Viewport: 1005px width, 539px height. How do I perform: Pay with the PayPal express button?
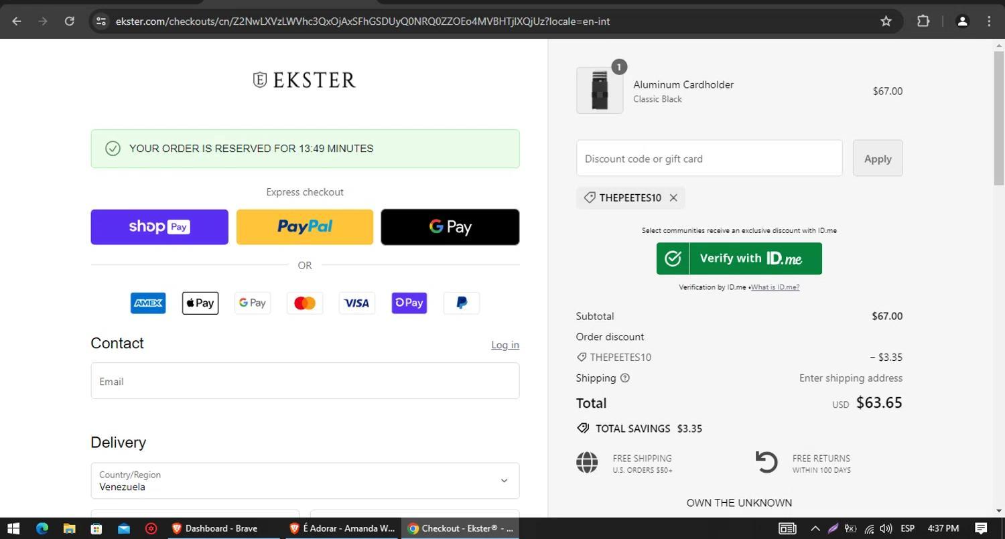click(305, 227)
